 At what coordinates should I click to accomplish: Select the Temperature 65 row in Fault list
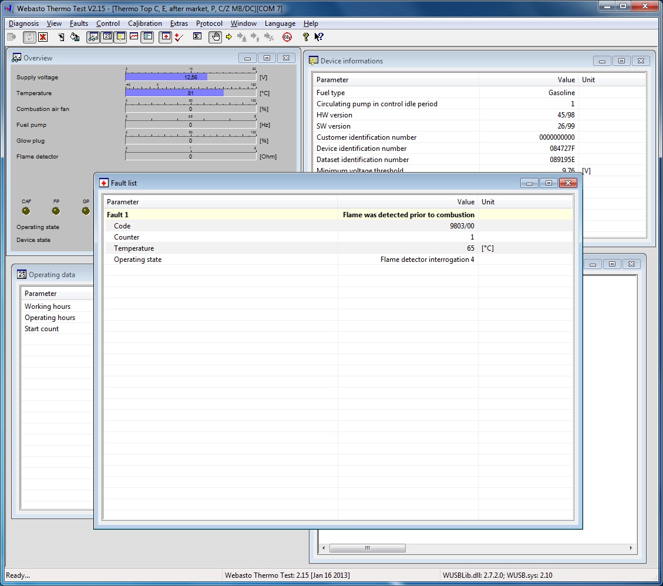click(x=338, y=248)
